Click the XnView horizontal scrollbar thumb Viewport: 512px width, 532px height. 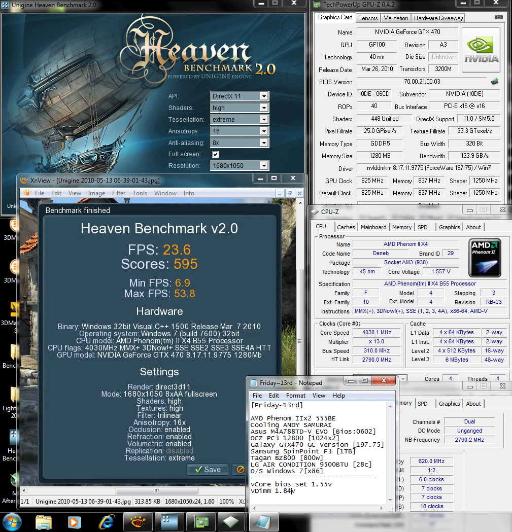[x=157, y=490]
